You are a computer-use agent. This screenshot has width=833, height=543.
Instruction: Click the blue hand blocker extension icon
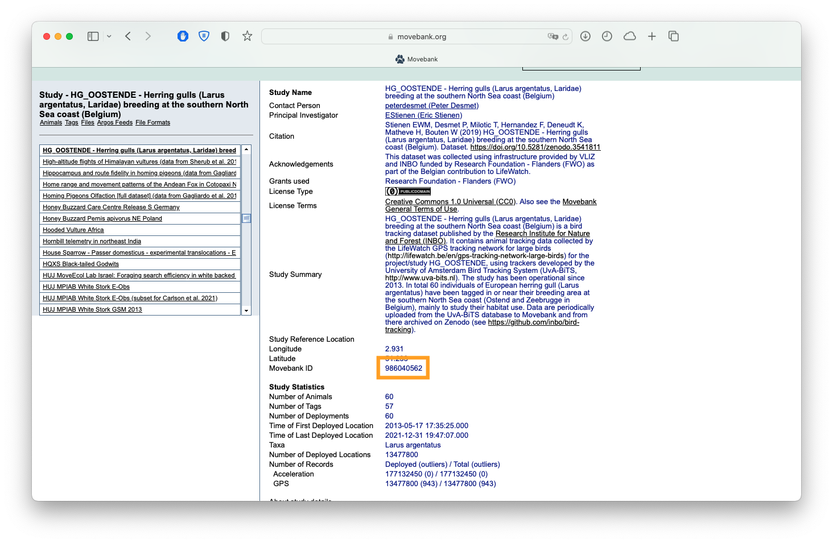[x=183, y=36]
